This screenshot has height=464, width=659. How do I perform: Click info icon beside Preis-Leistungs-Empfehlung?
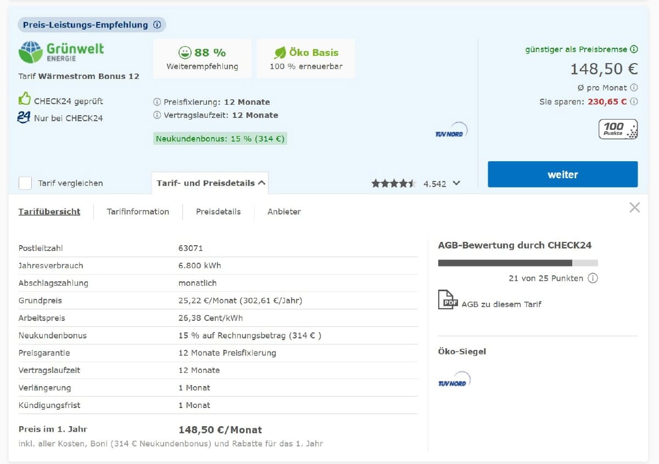tap(157, 25)
